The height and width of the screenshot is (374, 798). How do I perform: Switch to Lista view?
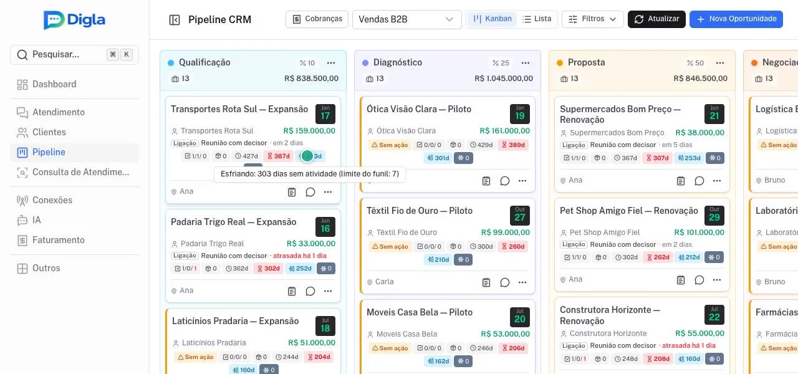[537, 19]
